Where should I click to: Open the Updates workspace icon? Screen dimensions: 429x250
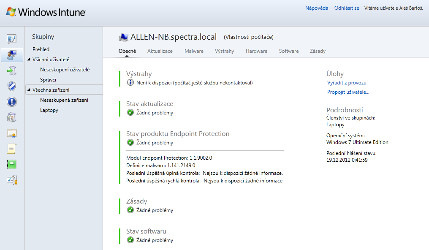click(x=12, y=71)
